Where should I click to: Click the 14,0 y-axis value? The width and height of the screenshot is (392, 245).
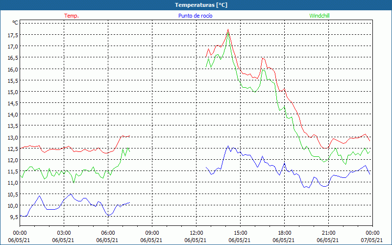pos(13,115)
